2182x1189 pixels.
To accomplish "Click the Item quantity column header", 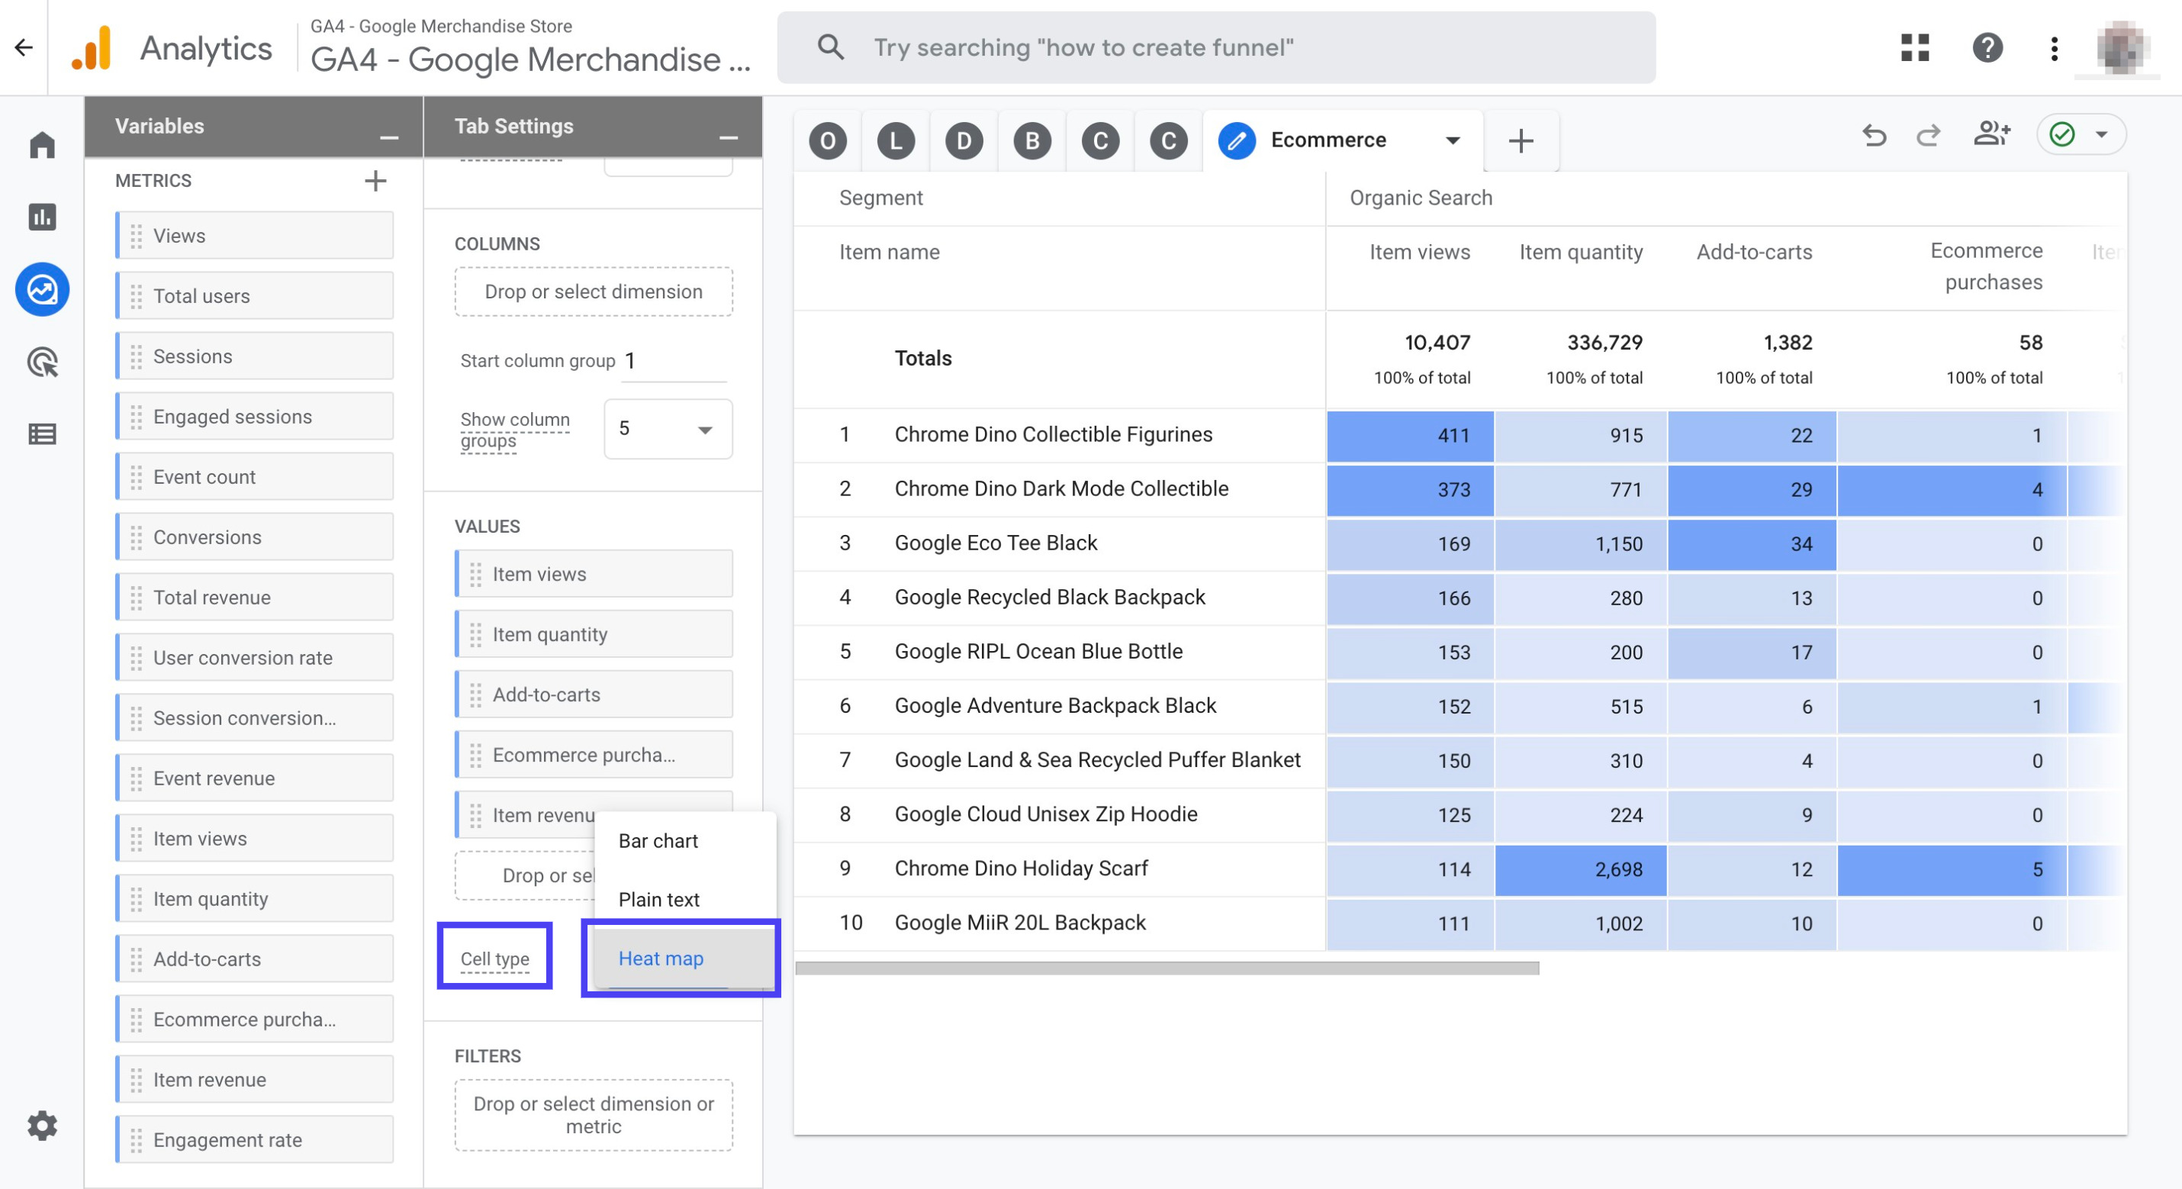I will coord(1581,253).
